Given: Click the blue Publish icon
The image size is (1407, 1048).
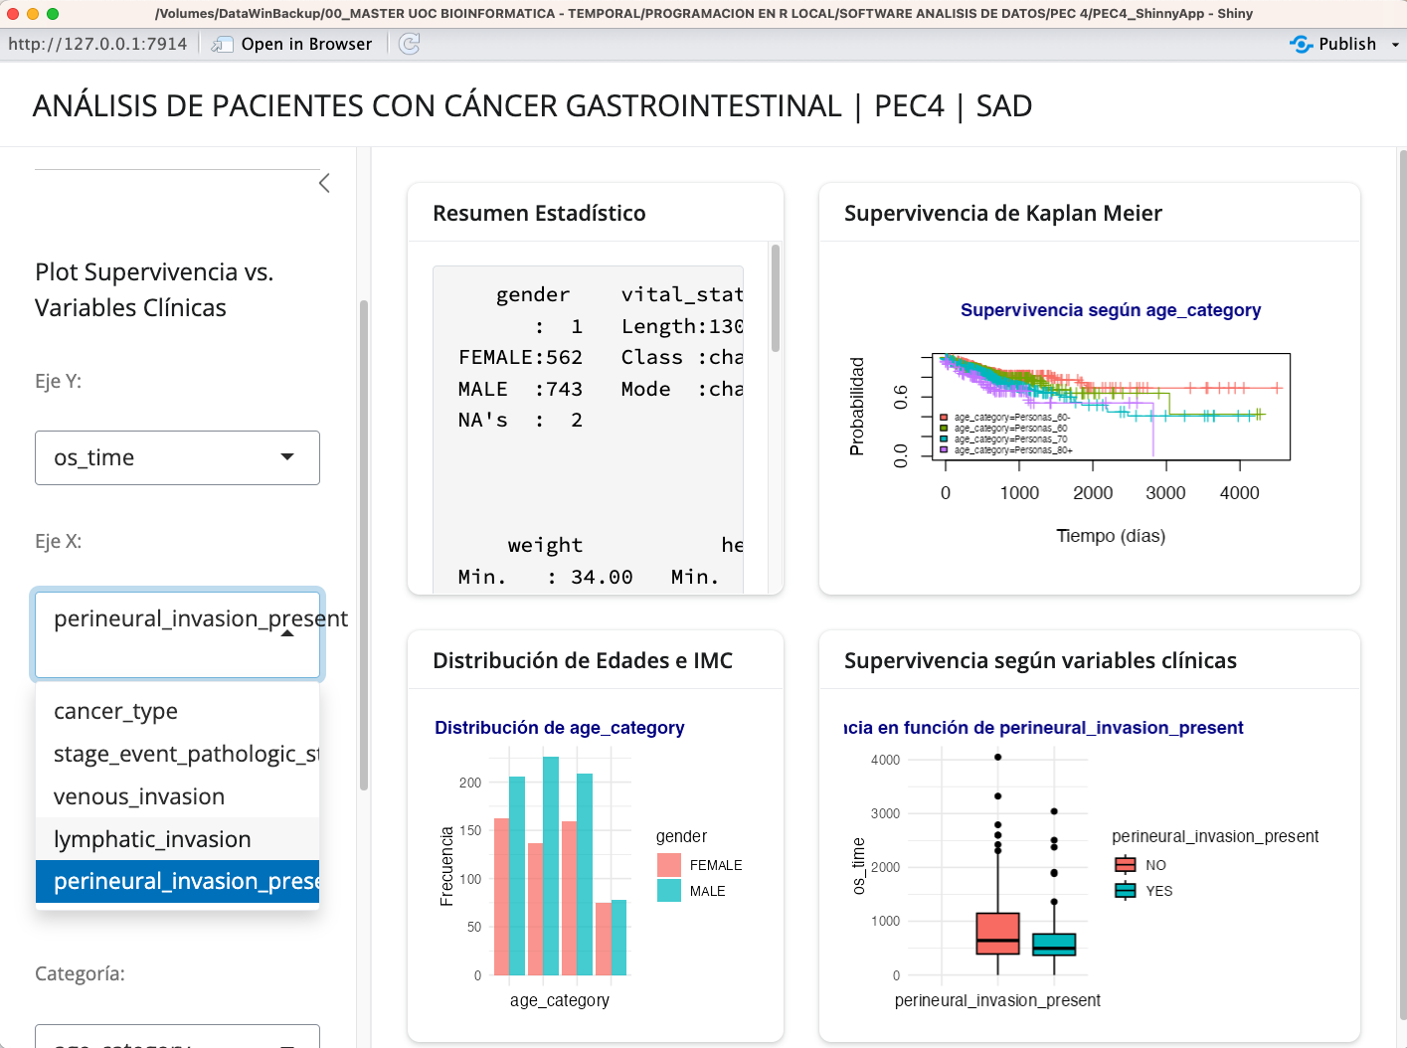Looking at the screenshot, I should (1300, 44).
